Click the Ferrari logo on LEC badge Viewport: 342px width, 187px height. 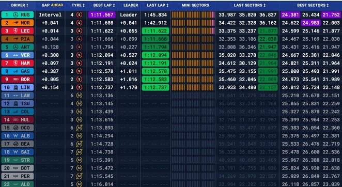click(x=15, y=31)
